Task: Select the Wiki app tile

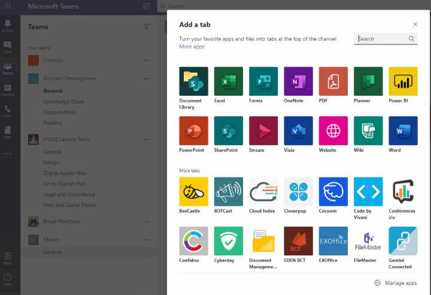Action: (368, 131)
